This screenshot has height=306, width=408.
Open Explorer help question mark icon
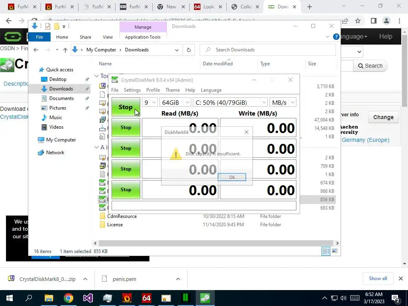tap(336, 37)
